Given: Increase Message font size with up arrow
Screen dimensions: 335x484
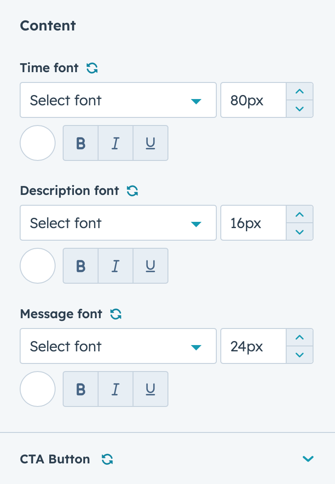Looking at the screenshot, I should click(300, 337).
